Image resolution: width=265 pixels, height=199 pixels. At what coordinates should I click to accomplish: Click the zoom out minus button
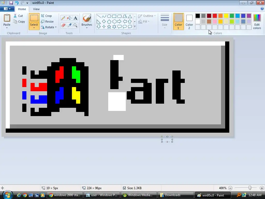pyautogui.click(x=230, y=188)
